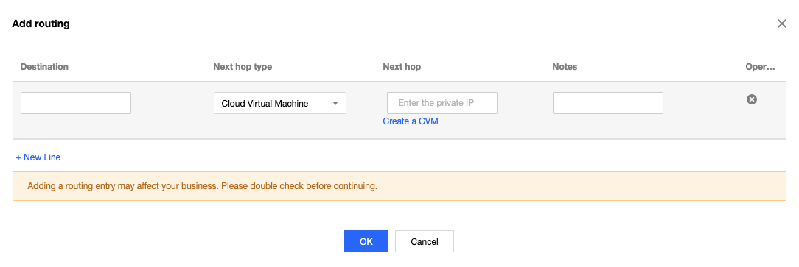Click the Next hop type column header
Screen dimensions: 799x267
coord(243,67)
